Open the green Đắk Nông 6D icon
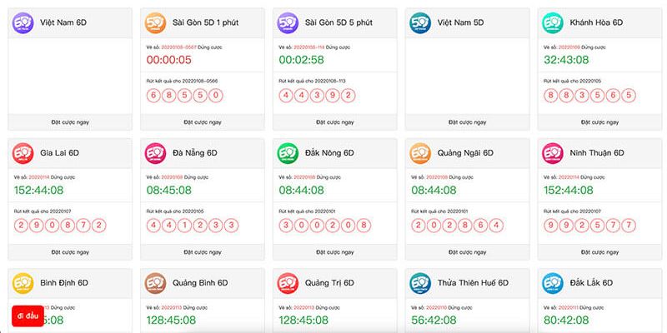The image size is (667, 333). [x=288, y=153]
